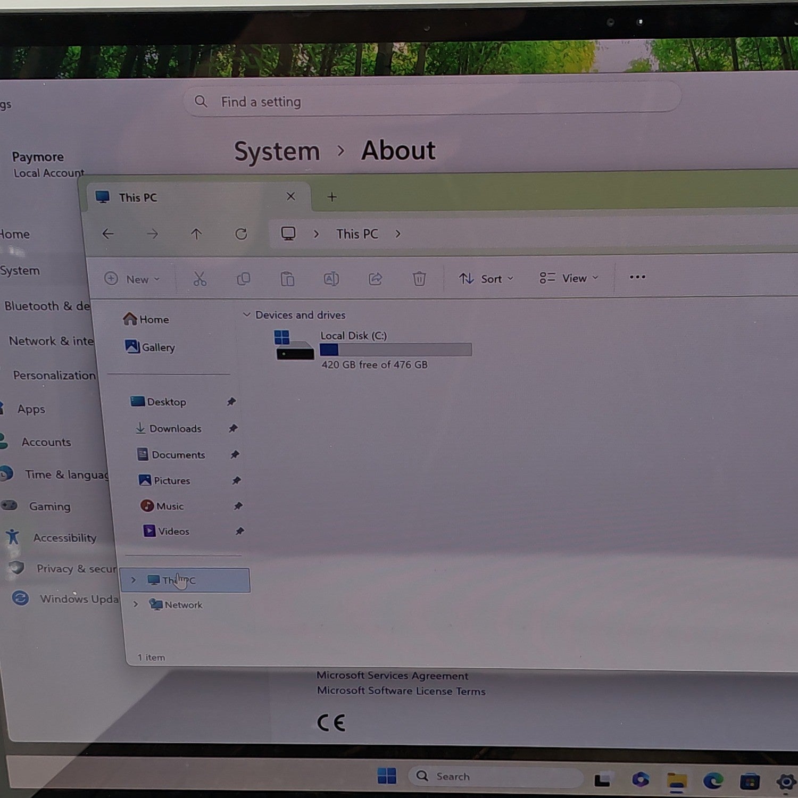Click the Cut icon in Explorer toolbar

click(x=199, y=279)
